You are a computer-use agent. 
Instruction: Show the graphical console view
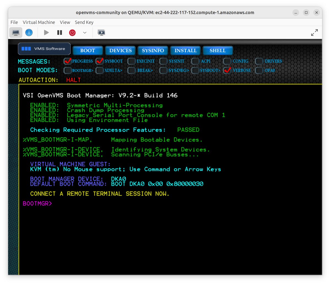pos(16,33)
